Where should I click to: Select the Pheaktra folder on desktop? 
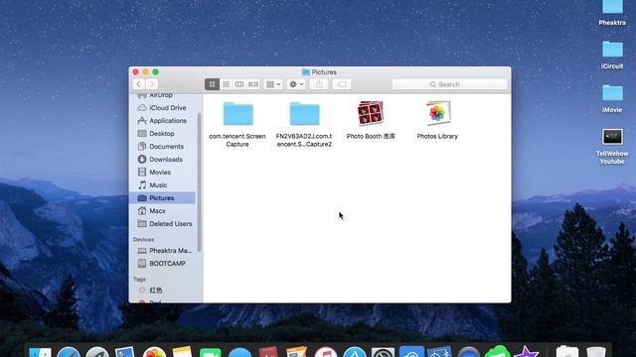click(612, 13)
